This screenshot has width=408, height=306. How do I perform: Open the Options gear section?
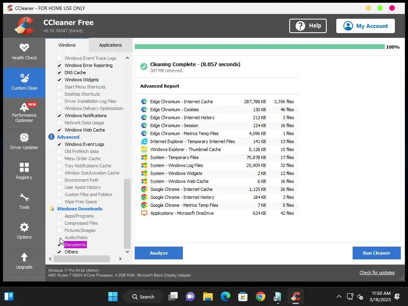(24, 231)
